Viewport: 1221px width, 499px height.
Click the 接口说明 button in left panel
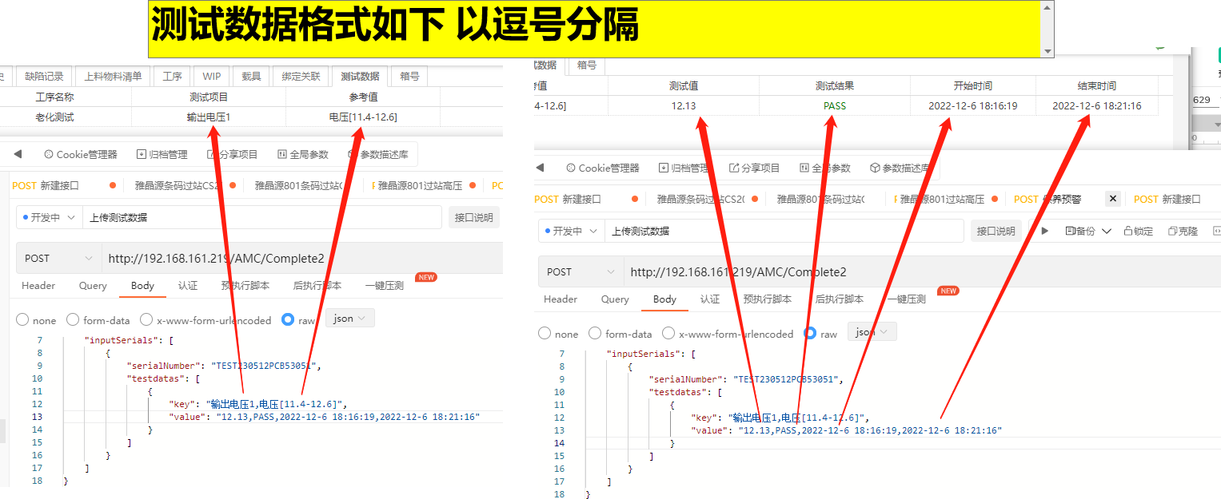click(x=473, y=217)
